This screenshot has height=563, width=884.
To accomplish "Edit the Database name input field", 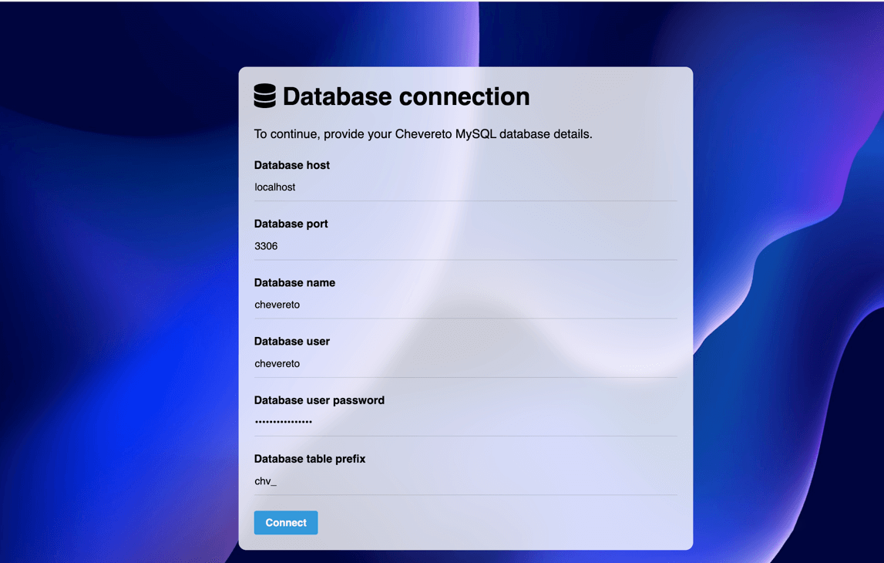I will tap(466, 305).
